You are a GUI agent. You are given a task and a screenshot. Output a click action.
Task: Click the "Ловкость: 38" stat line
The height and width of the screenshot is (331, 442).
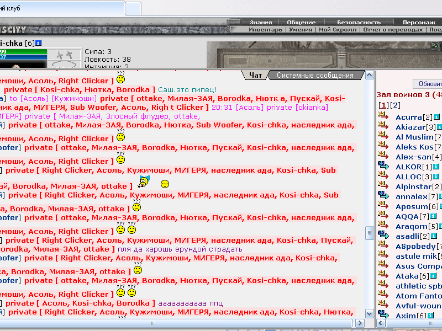(108, 60)
